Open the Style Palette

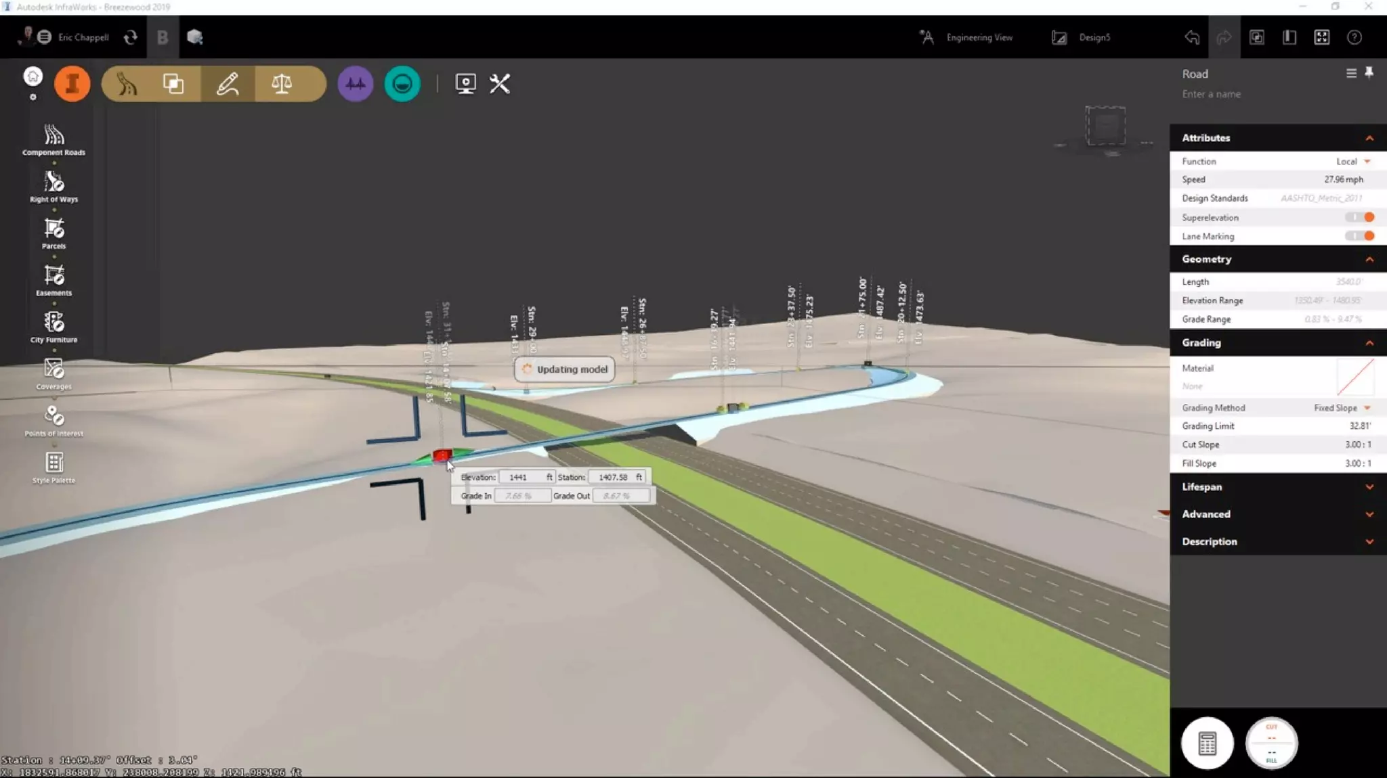point(54,467)
